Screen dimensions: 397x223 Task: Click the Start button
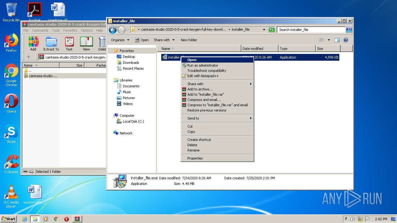[8, 219]
